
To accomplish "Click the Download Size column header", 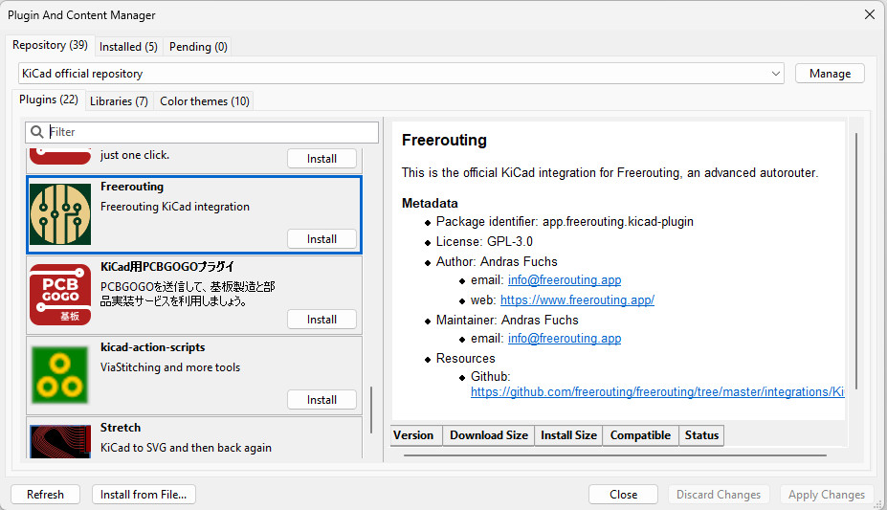I will pos(489,435).
